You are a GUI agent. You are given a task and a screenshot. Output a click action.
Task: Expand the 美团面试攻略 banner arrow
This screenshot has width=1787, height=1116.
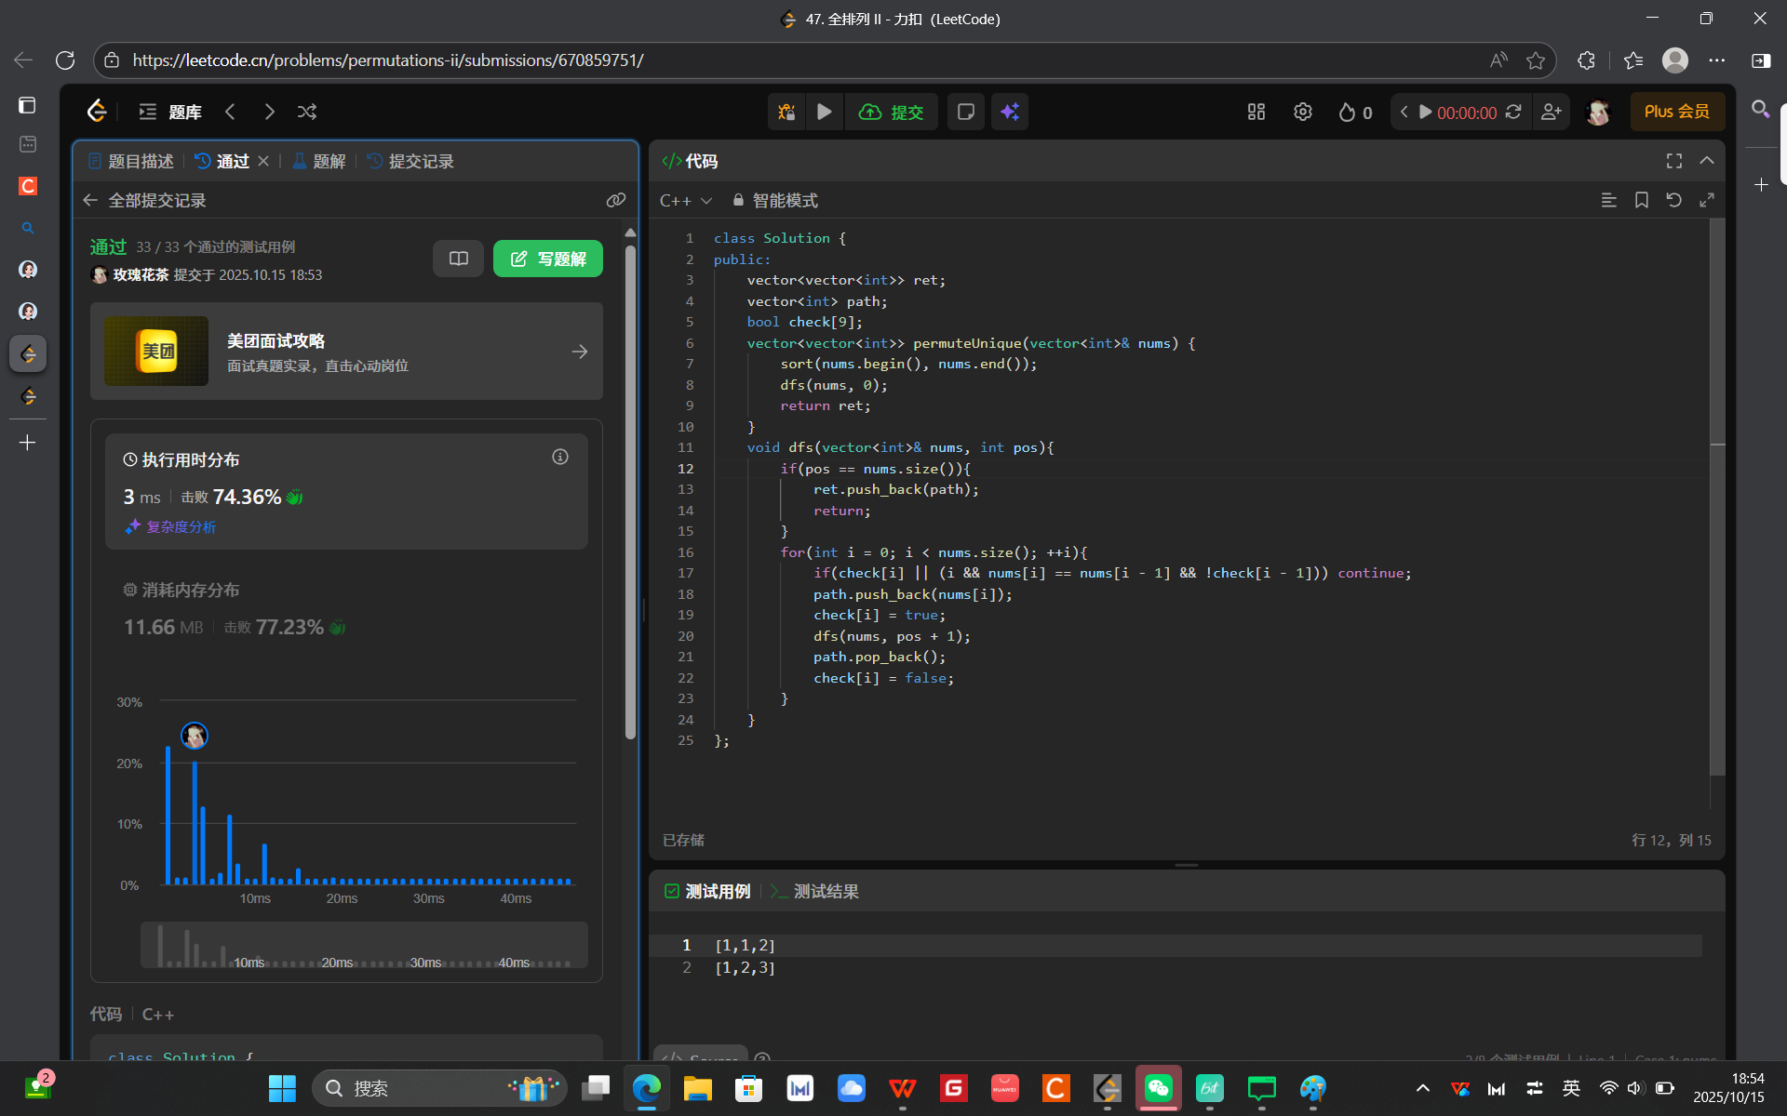[x=579, y=352]
